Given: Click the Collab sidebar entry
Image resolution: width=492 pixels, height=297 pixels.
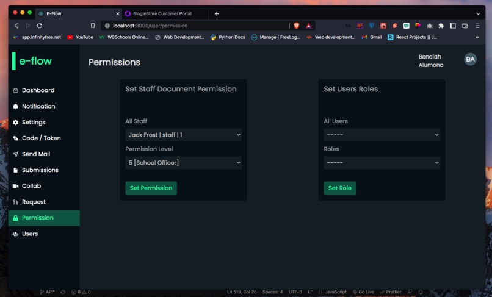Looking at the screenshot, I should point(44,186).
